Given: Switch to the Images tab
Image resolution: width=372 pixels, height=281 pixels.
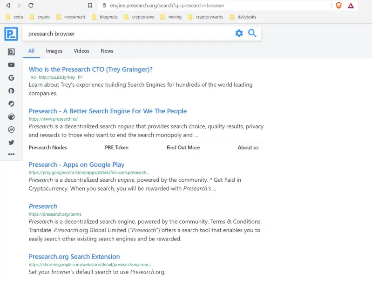Looking at the screenshot, I should click(x=54, y=51).
